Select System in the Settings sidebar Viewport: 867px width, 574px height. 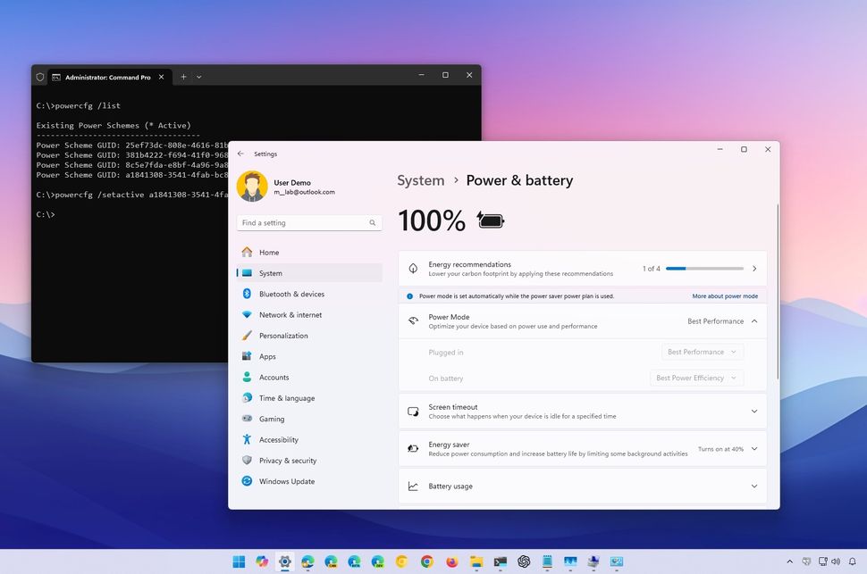click(x=270, y=273)
